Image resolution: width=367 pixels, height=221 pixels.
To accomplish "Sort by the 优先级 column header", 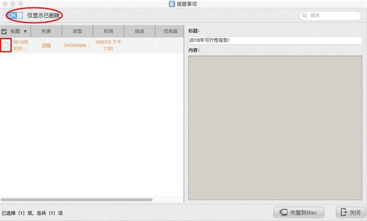I will 170,31.
